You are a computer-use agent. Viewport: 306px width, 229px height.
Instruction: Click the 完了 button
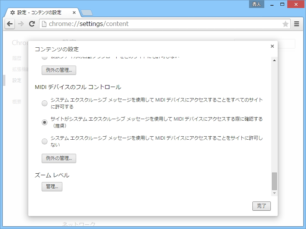click(261, 206)
